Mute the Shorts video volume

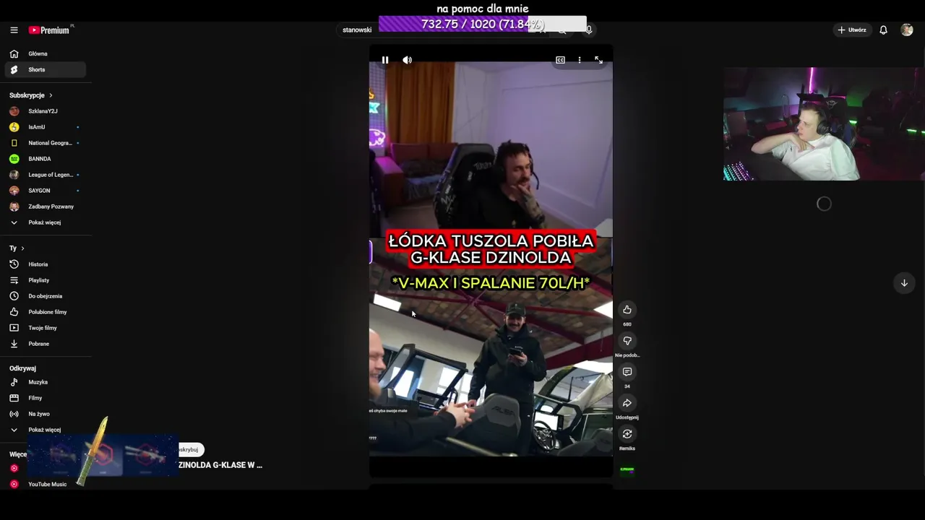tap(408, 60)
